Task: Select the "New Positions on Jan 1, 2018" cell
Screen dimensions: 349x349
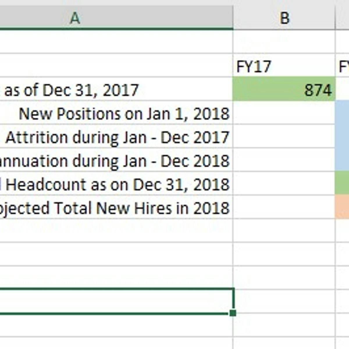Action: [116, 113]
